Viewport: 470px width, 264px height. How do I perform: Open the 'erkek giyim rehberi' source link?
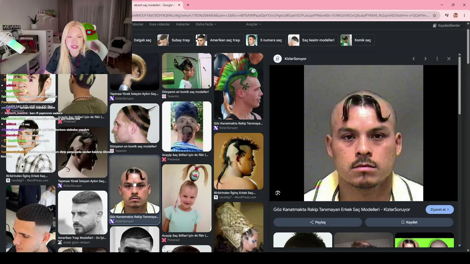[76, 242]
